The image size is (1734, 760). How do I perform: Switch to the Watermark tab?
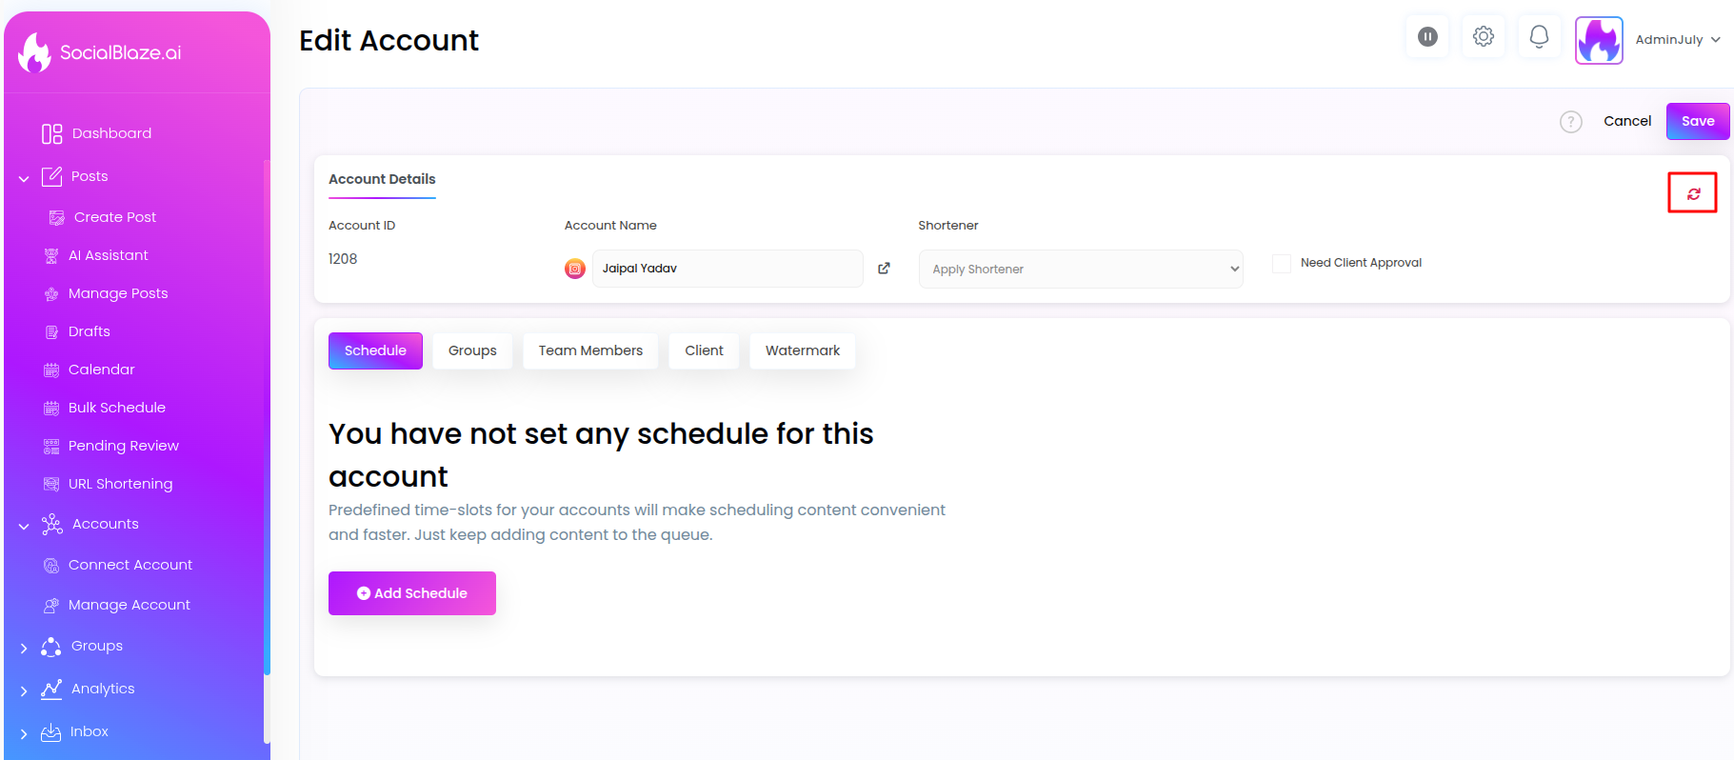point(803,350)
